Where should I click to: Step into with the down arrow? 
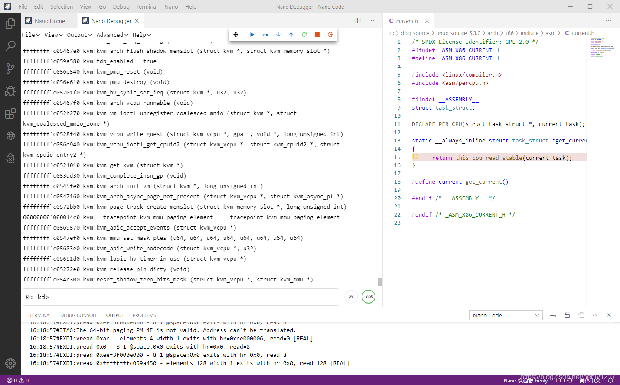pyautogui.click(x=278, y=35)
